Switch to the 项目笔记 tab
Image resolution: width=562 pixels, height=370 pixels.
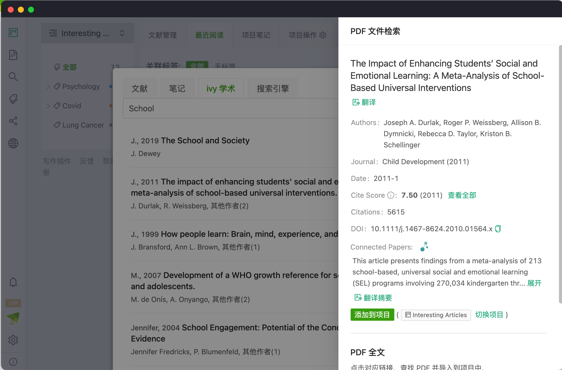(256, 35)
